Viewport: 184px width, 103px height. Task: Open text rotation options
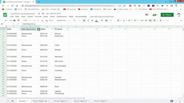tap(136, 20)
